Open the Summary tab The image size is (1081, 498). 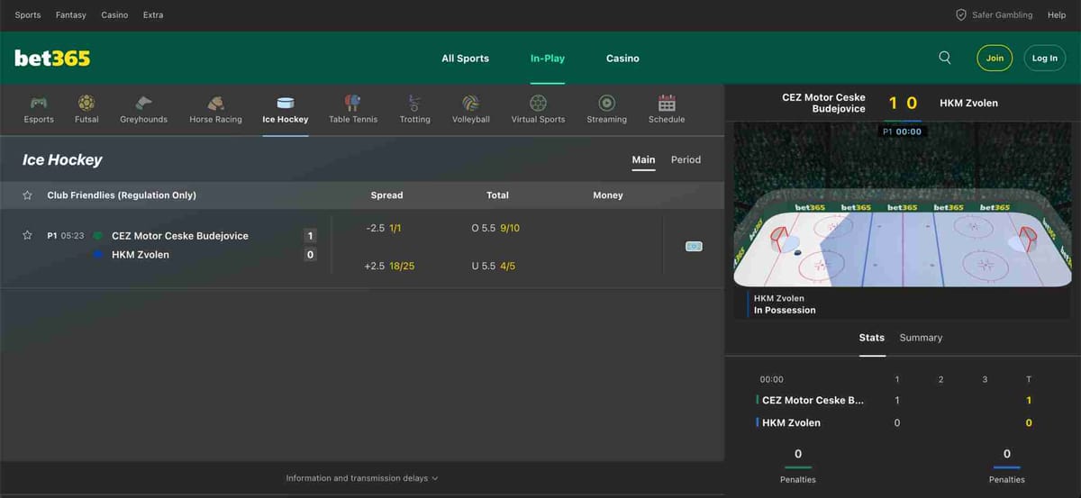coord(921,338)
